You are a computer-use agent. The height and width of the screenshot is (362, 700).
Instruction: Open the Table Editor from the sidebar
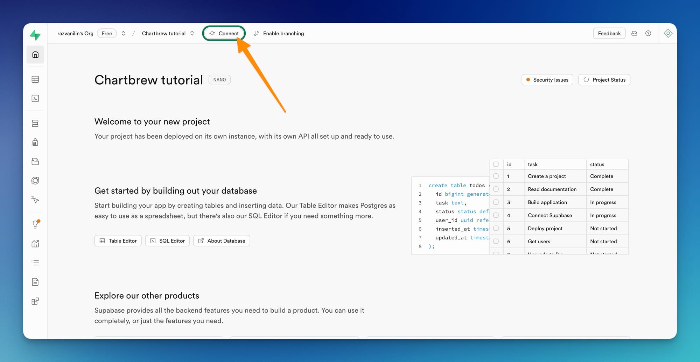[x=35, y=79]
